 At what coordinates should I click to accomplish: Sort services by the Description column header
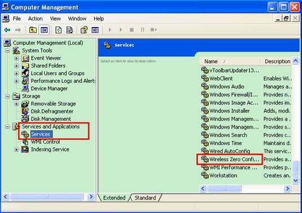(x=277, y=61)
